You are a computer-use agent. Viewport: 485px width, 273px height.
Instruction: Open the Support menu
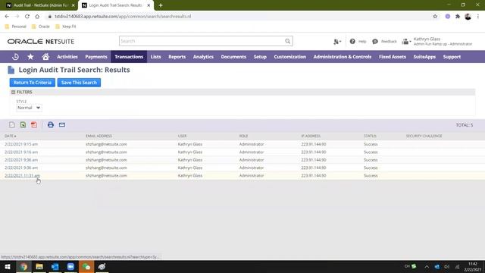click(x=452, y=57)
